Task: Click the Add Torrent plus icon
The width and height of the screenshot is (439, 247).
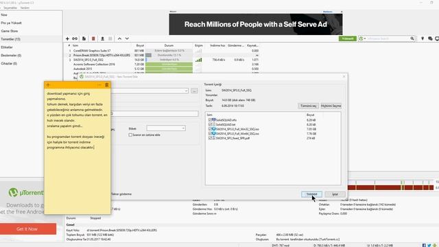Action: click(x=67, y=38)
